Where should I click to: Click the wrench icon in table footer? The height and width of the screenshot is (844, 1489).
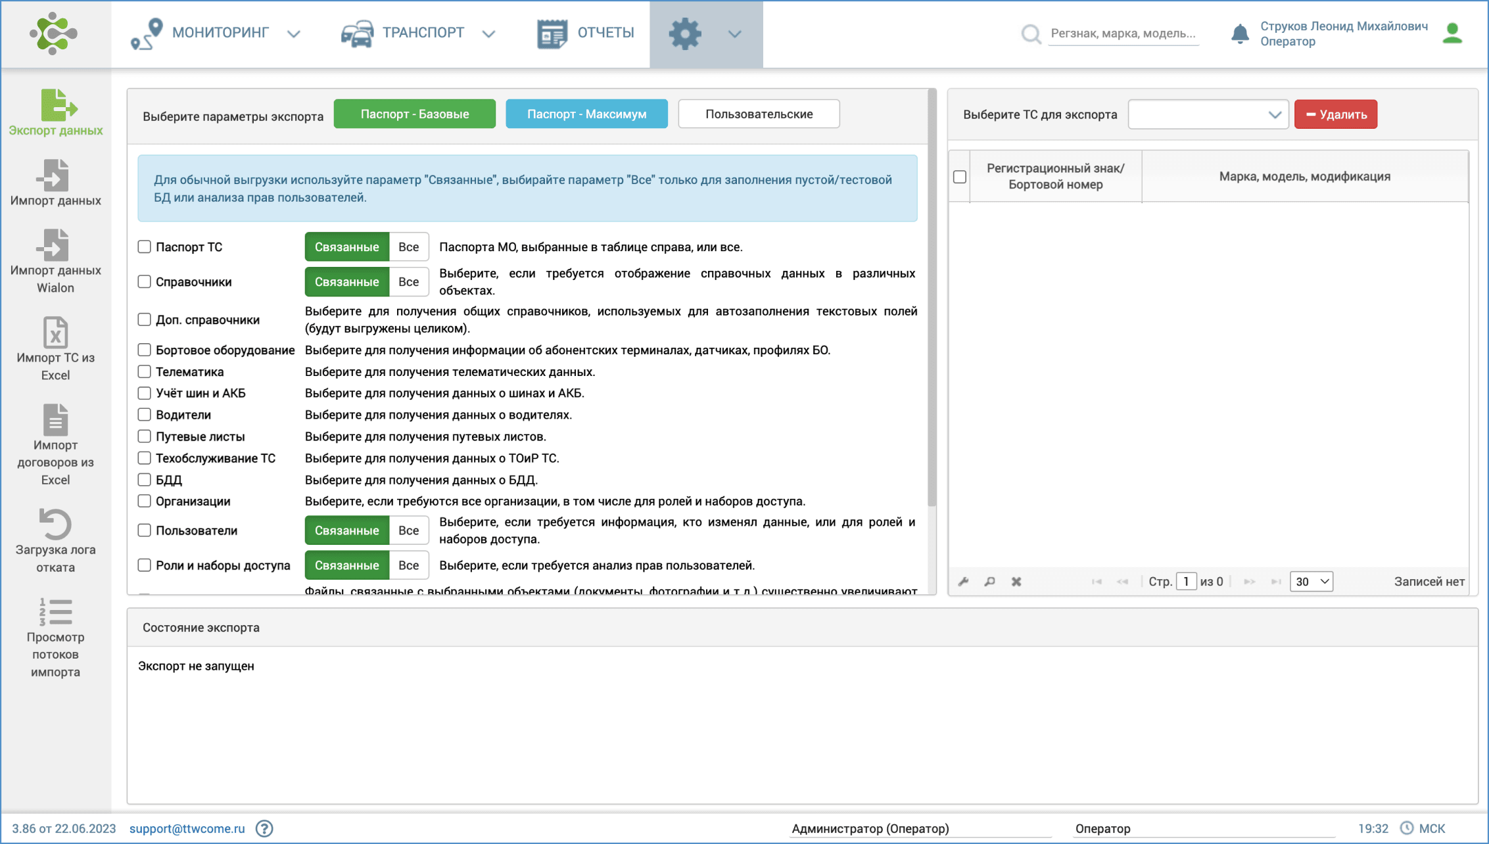[x=964, y=582]
